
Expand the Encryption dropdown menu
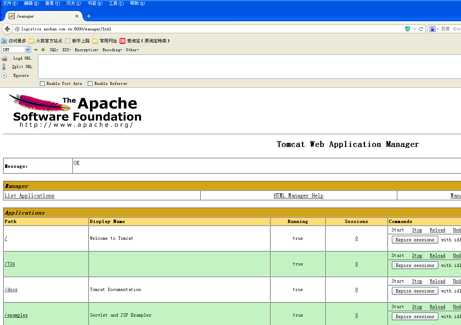click(x=87, y=50)
